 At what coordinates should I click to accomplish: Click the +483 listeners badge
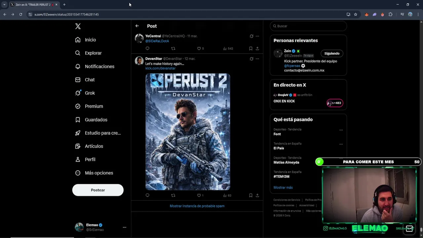click(335, 103)
